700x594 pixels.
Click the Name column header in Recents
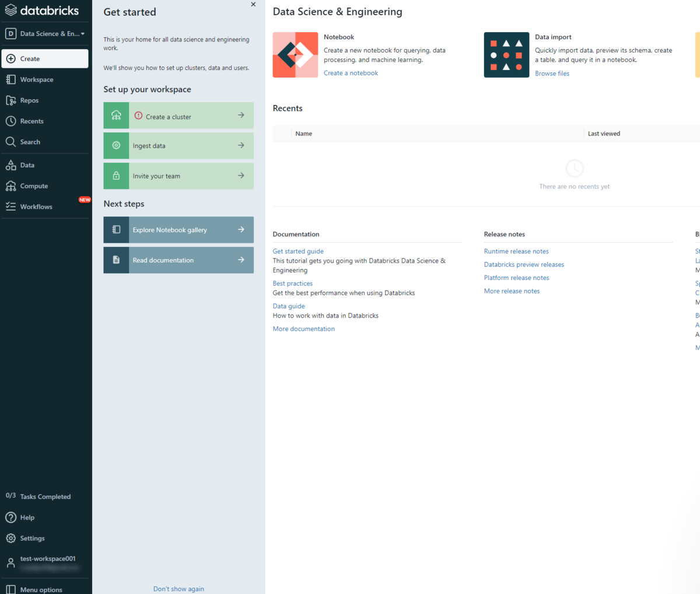click(x=303, y=134)
